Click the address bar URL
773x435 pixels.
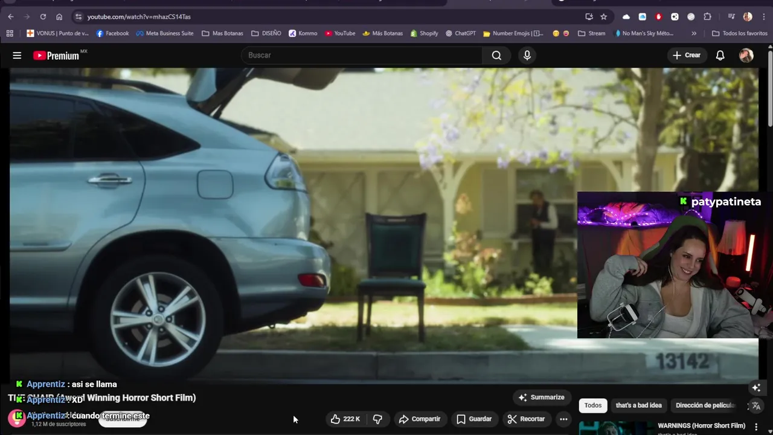139,17
